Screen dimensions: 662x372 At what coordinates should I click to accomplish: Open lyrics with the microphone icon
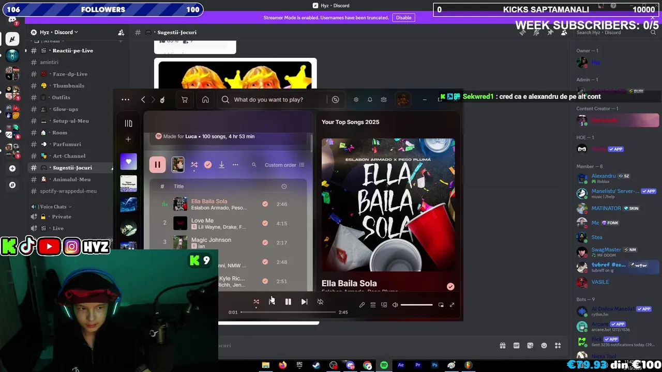click(x=362, y=305)
